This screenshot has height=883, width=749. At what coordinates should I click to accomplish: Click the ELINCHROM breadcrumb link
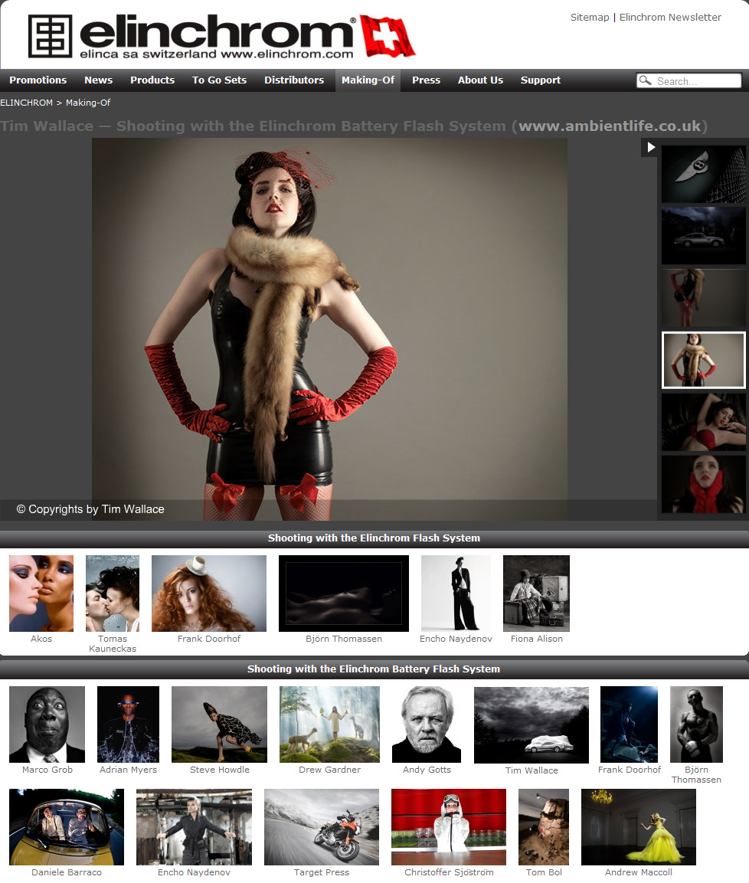(x=27, y=103)
